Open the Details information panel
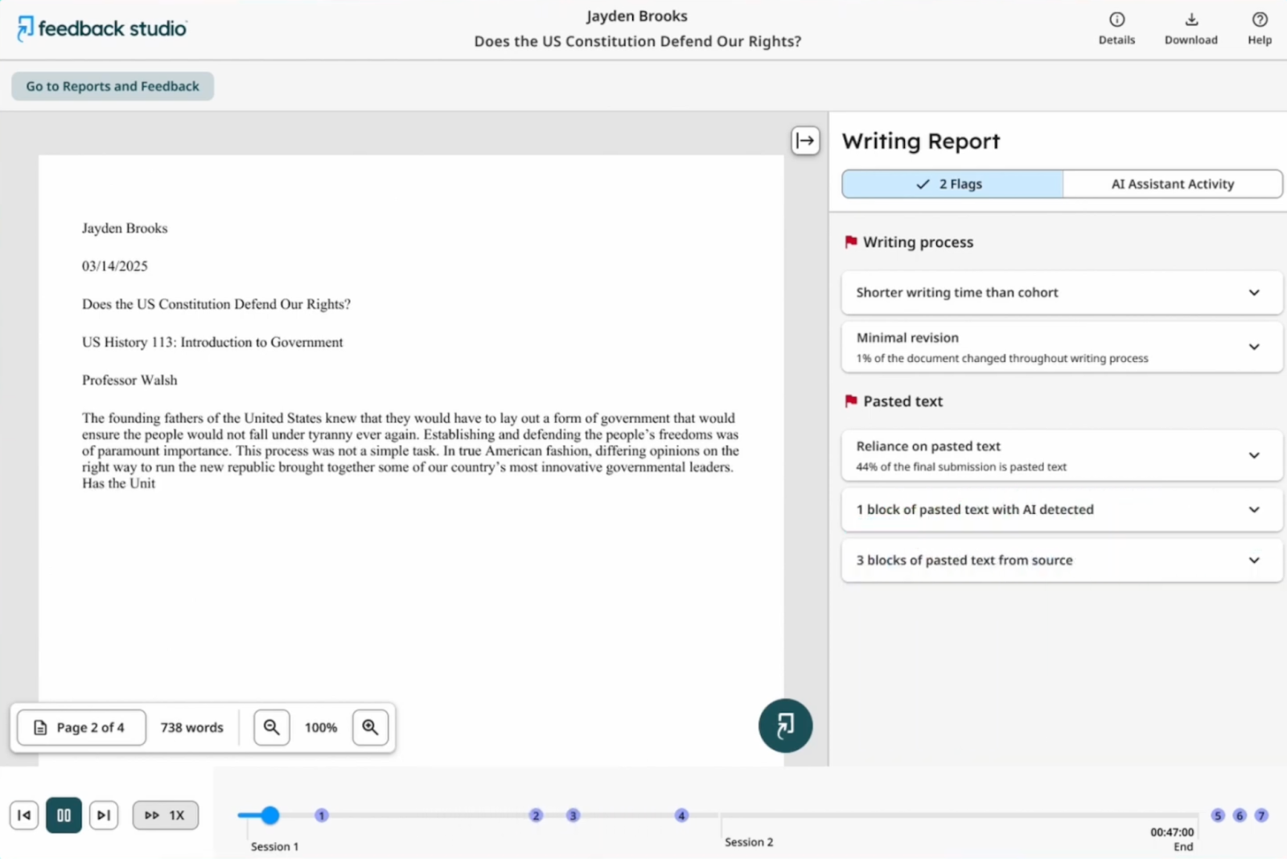1287x859 pixels. click(x=1116, y=28)
